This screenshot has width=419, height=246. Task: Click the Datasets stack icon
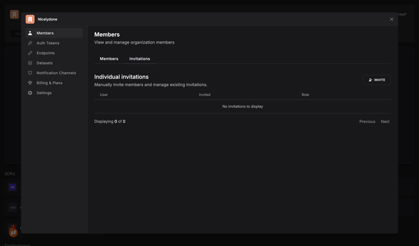pos(30,63)
